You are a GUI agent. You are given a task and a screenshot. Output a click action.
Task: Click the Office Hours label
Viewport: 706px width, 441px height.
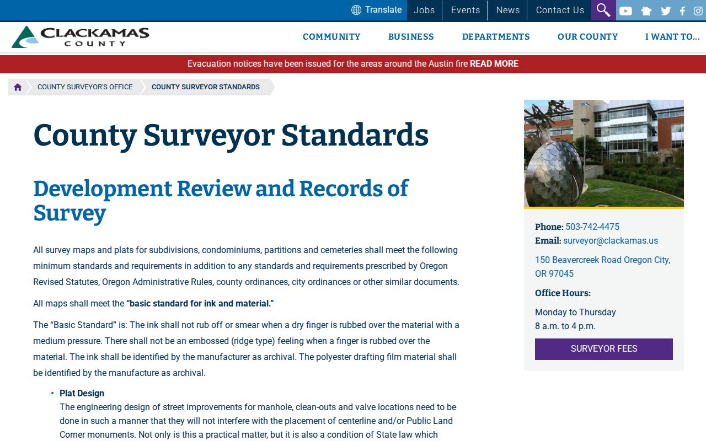(563, 293)
